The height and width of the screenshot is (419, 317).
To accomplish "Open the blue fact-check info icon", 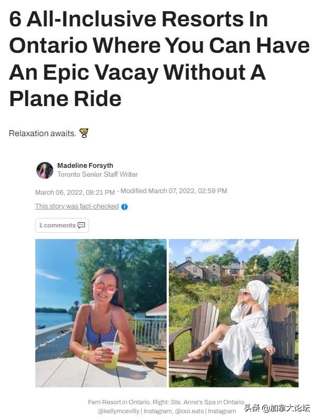I will click(x=124, y=207).
